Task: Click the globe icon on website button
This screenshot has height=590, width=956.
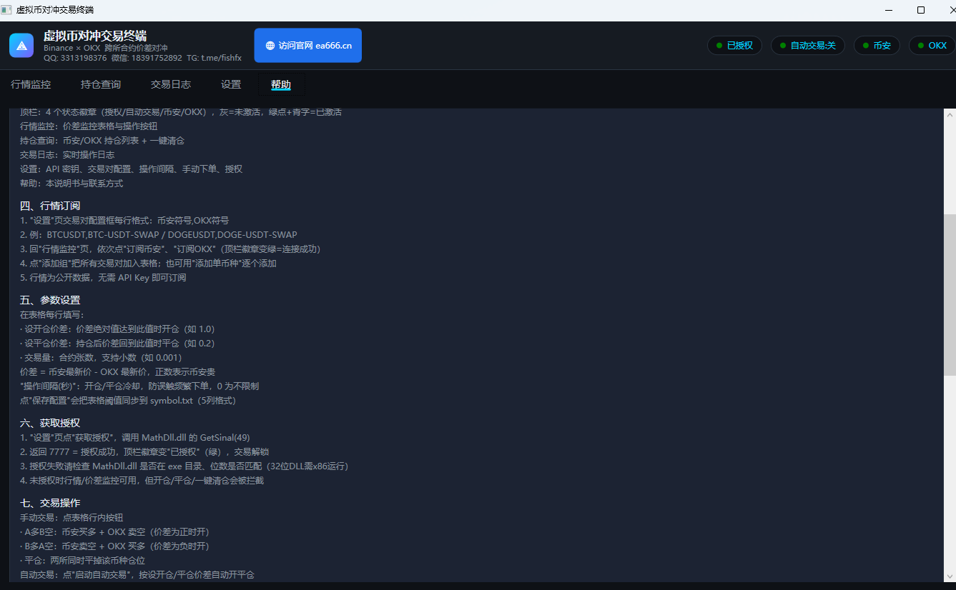Action: pos(270,46)
